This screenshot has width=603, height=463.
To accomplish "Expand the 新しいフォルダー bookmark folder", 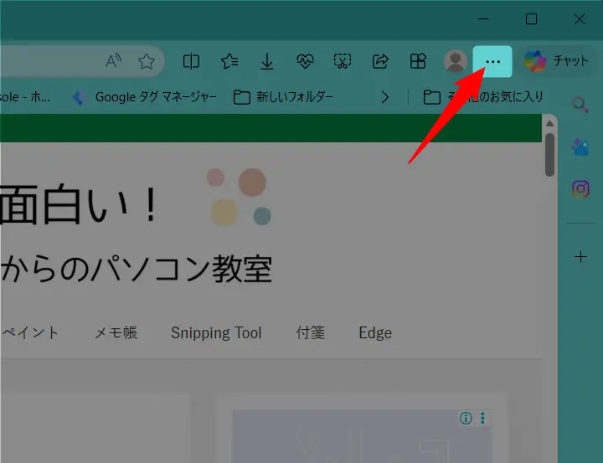I will coord(283,97).
